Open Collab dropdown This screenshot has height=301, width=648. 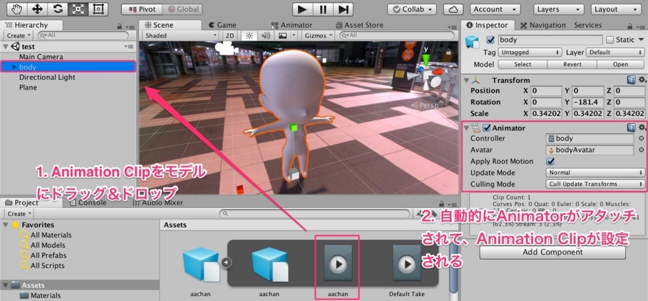click(412, 9)
